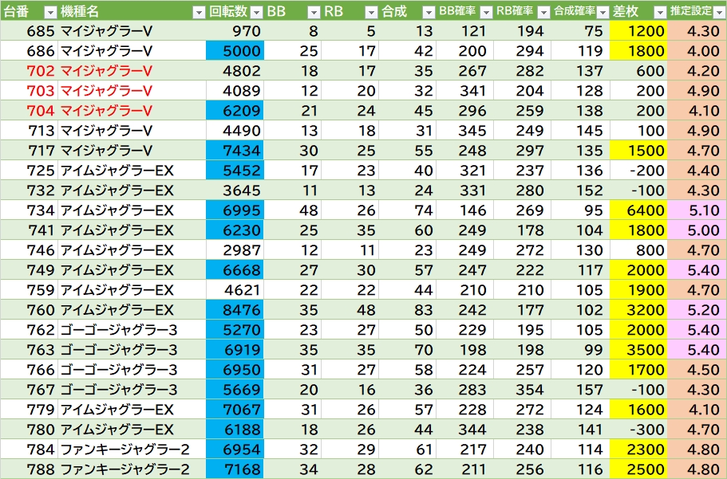Select the blue 回転数 cell 7434
The width and height of the screenshot is (727, 479).
pos(235,151)
